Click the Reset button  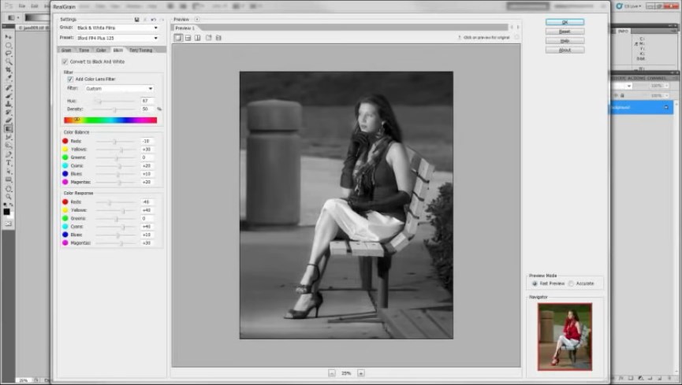(565, 31)
